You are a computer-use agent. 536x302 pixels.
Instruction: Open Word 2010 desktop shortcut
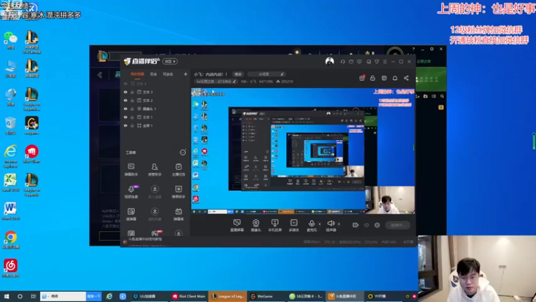10,211
